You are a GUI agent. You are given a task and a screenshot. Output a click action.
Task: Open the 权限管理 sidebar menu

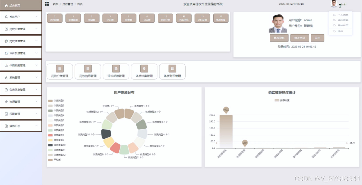pyautogui.click(x=21, y=114)
